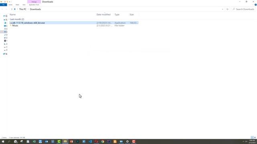Open the taskbar search

click(x=9, y=142)
